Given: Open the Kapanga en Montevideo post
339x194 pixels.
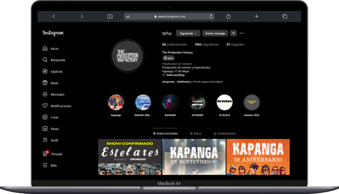Looking at the screenshot, I should point(194,157).
